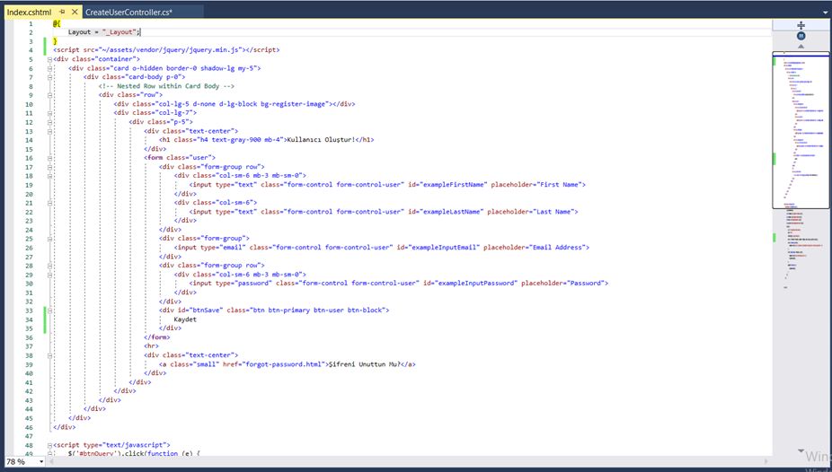Click line number 24 in the margin
The image size is (832, 472).
tap(29, 230)
